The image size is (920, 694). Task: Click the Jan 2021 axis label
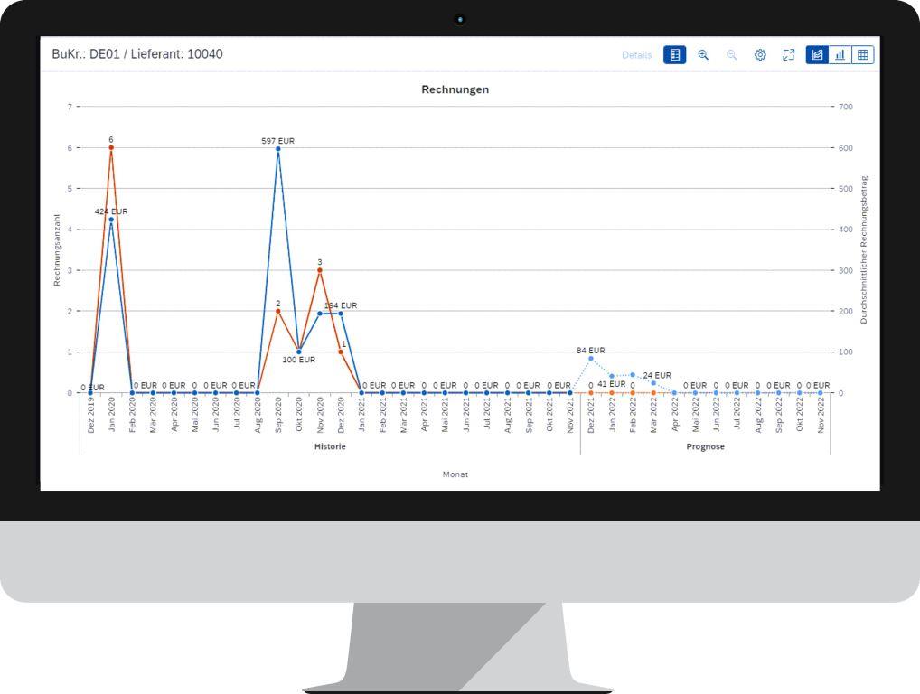361,415
